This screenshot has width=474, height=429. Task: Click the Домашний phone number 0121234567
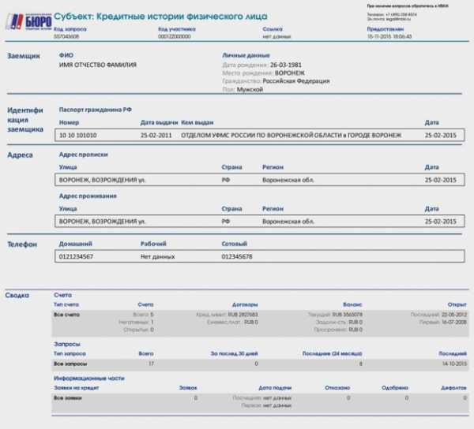76,256
